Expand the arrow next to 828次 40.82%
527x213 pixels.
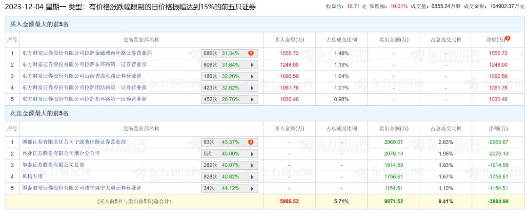click(252, 177)
